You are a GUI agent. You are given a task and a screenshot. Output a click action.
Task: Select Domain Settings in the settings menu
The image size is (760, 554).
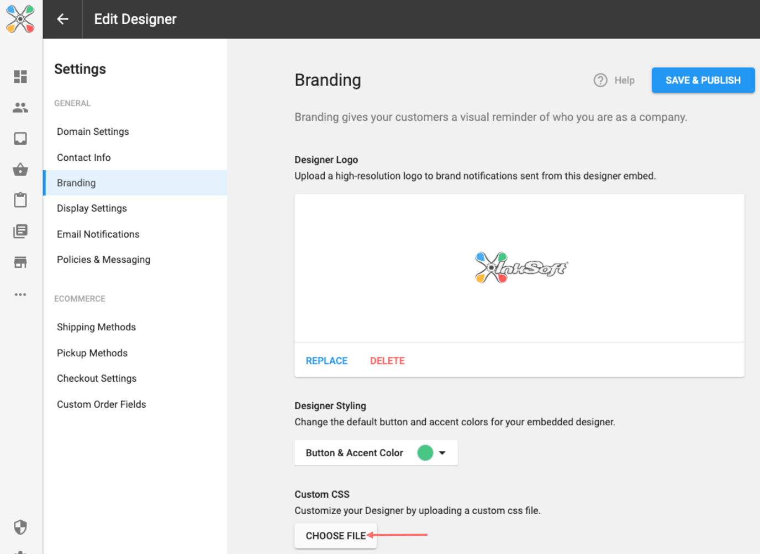coord(93,131)
